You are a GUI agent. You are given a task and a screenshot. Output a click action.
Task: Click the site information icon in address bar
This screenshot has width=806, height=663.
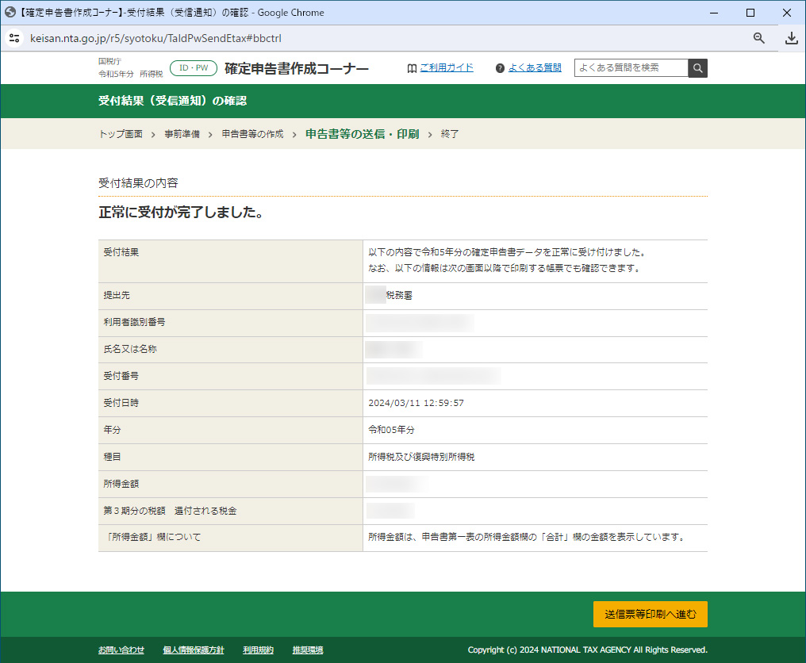pos(14,38)
